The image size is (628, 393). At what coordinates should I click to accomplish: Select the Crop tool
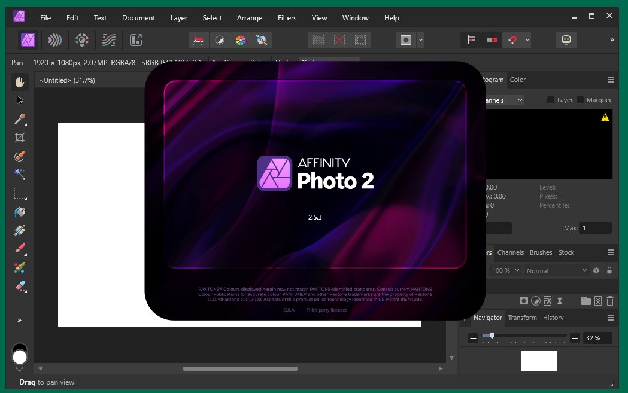(x=20, y=138)
